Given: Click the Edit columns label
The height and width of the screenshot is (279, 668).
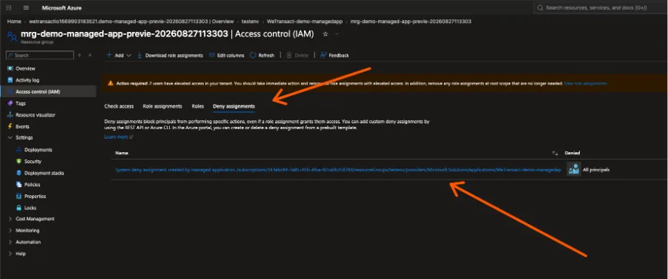Looking at the screenshot, I should (x=231, y=56).
